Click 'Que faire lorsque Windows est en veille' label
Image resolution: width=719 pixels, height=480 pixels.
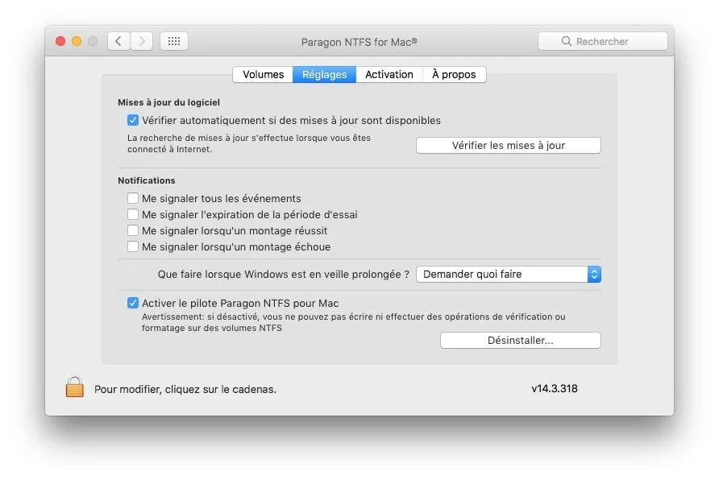[x=284, y=274]
